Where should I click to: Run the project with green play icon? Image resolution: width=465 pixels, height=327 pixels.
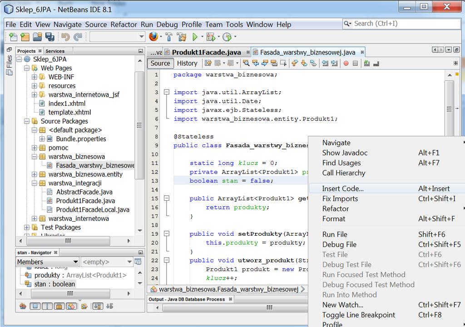195,37
